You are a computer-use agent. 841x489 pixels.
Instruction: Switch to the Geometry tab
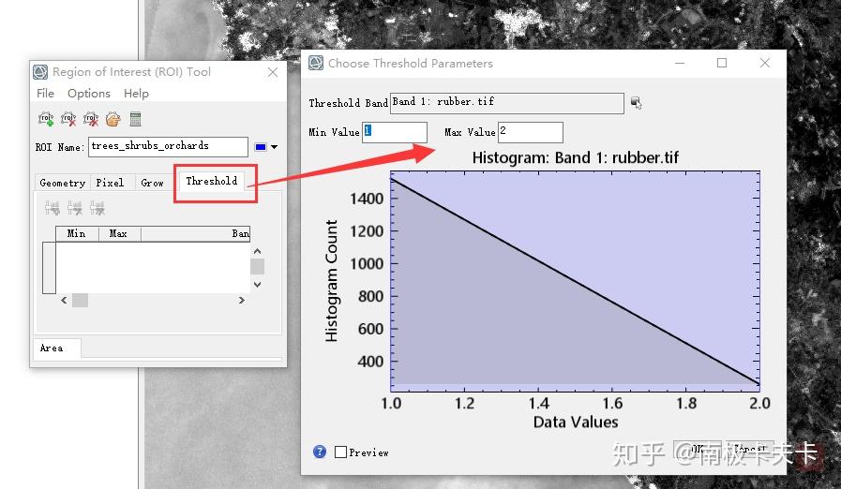62,183
